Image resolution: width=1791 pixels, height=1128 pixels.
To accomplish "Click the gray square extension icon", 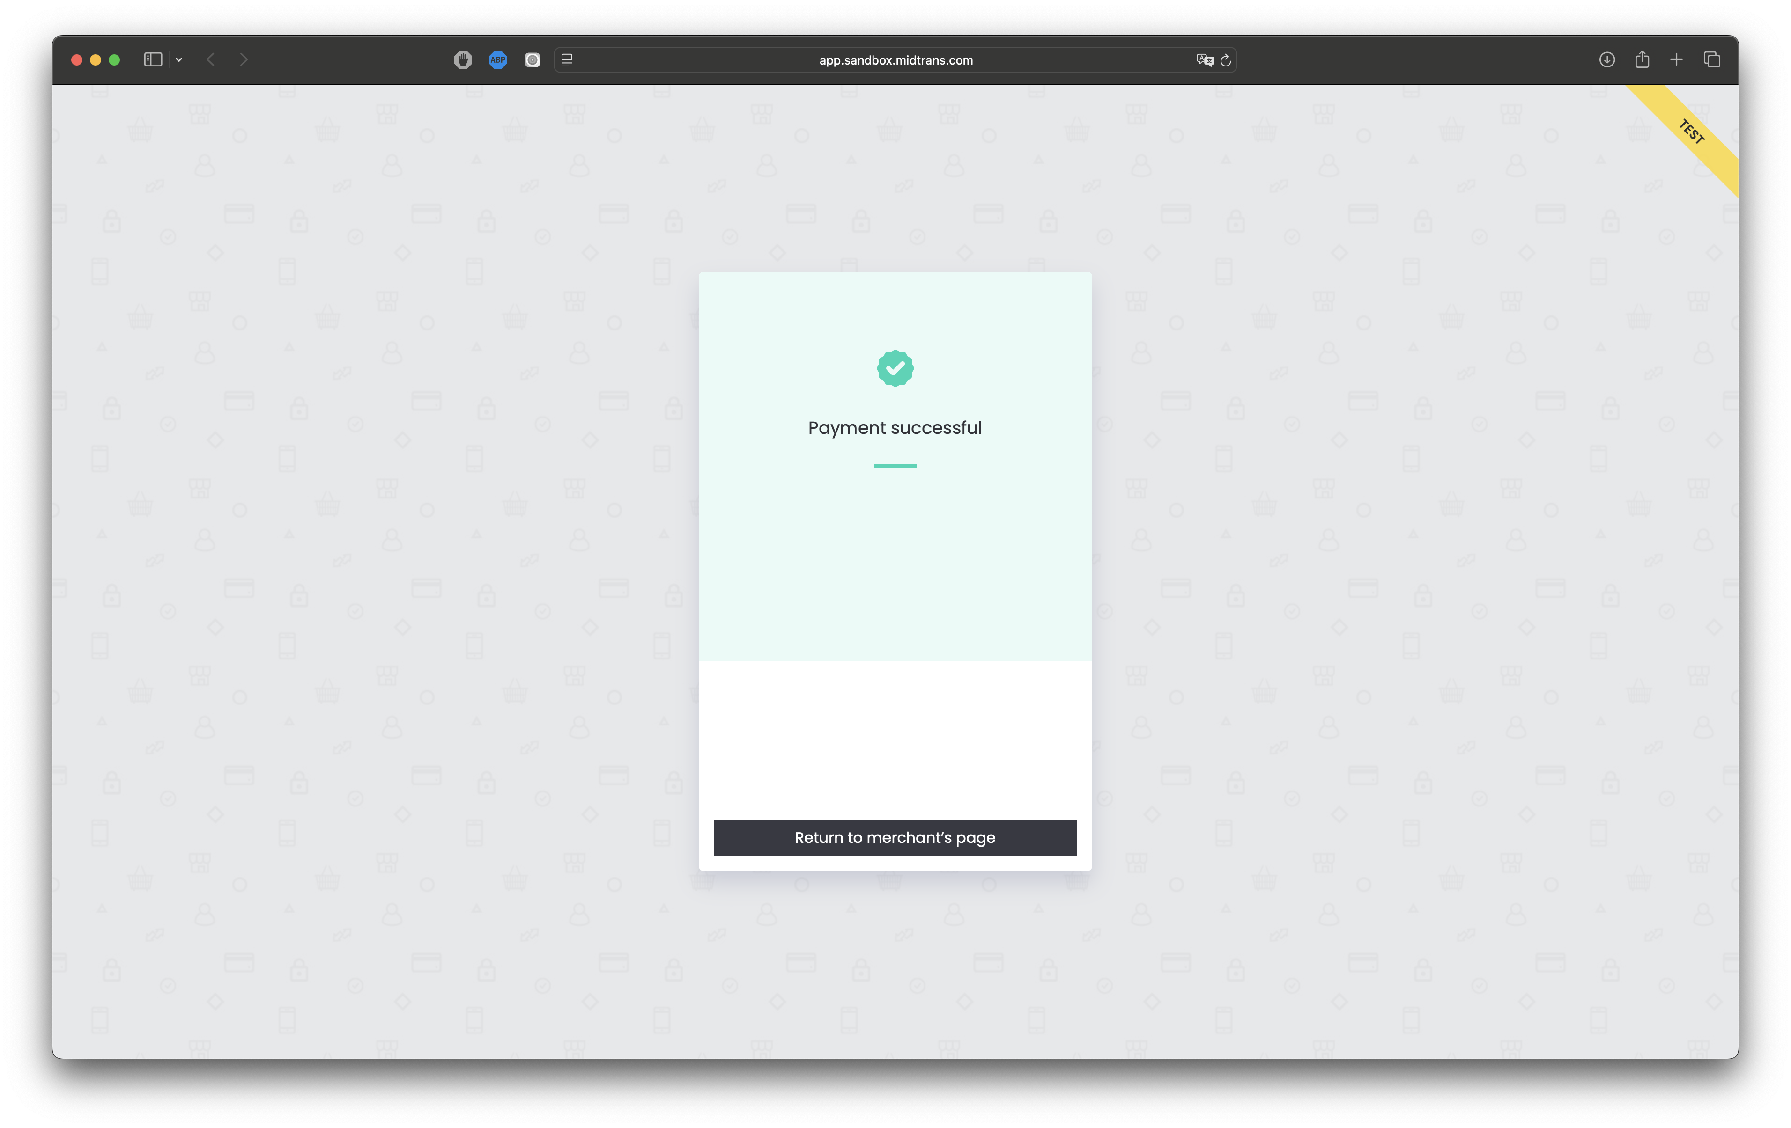I will point(532,59).
